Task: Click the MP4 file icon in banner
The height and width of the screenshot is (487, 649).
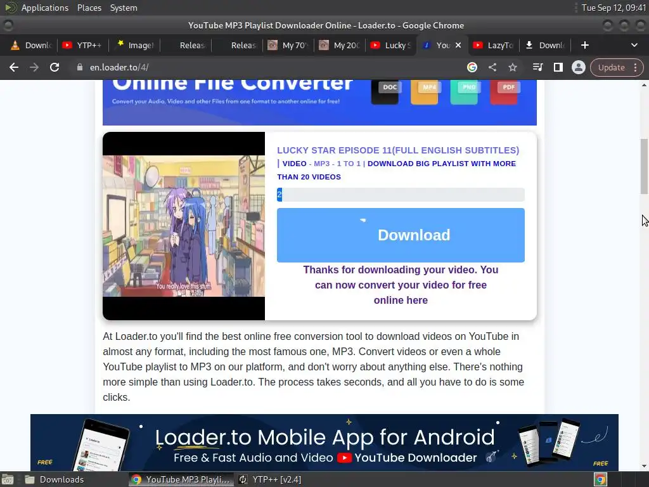Action: (x=425, y=91)
